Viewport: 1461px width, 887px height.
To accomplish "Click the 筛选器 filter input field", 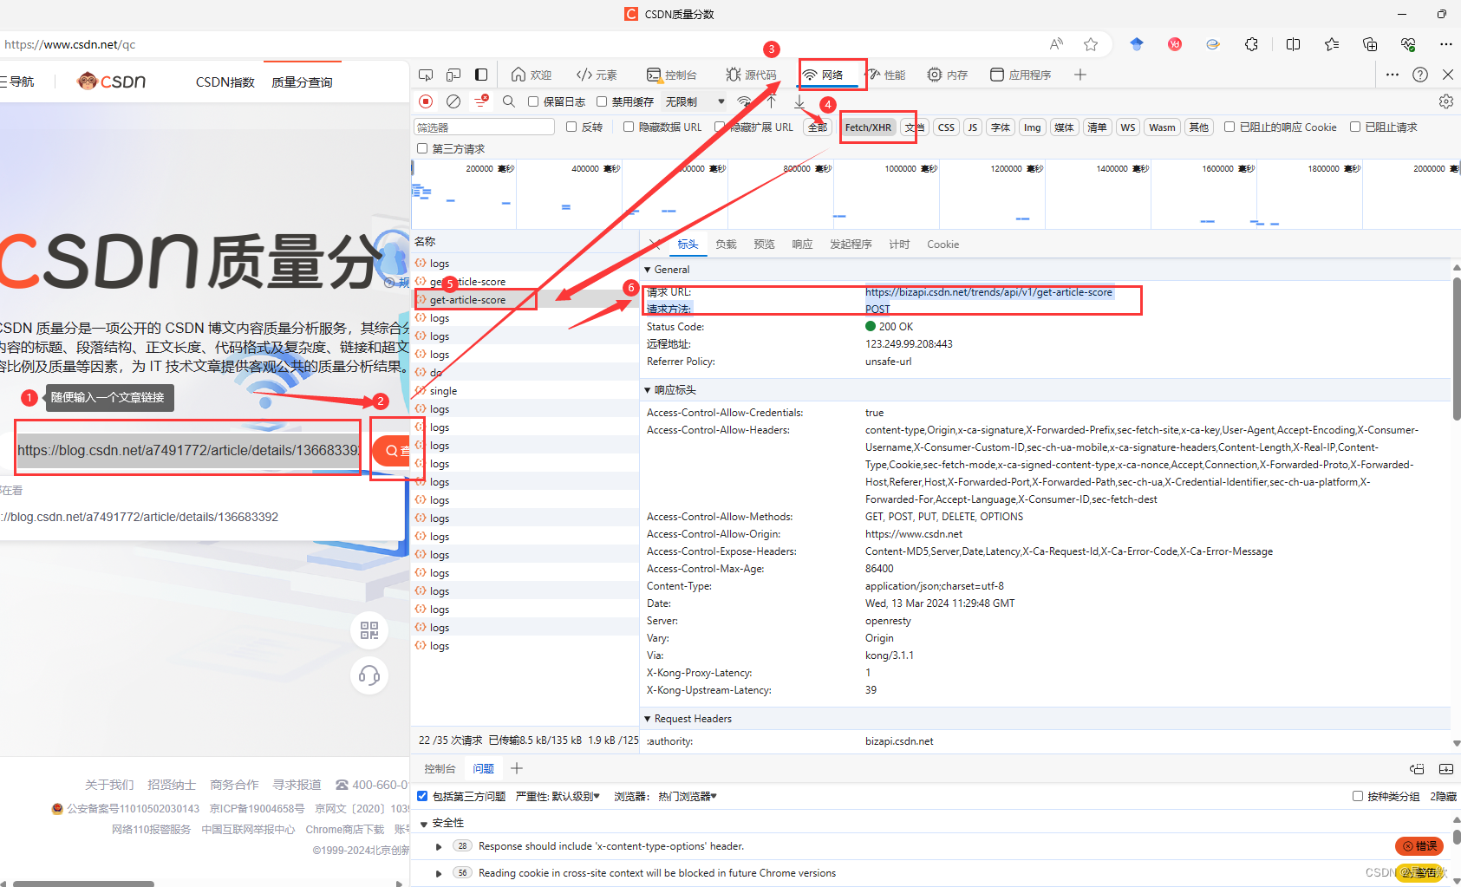I will click(485, 127).
